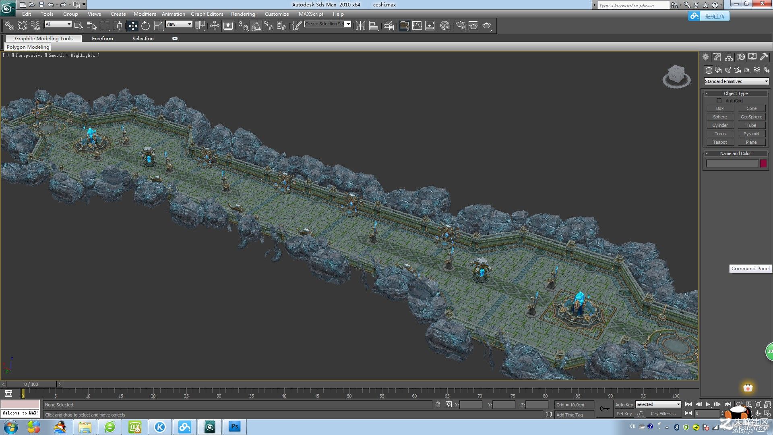Viewport: 773px width, 435px height.
Task: Toggle the Selection Lock padlock
Action: pos(438,404)
